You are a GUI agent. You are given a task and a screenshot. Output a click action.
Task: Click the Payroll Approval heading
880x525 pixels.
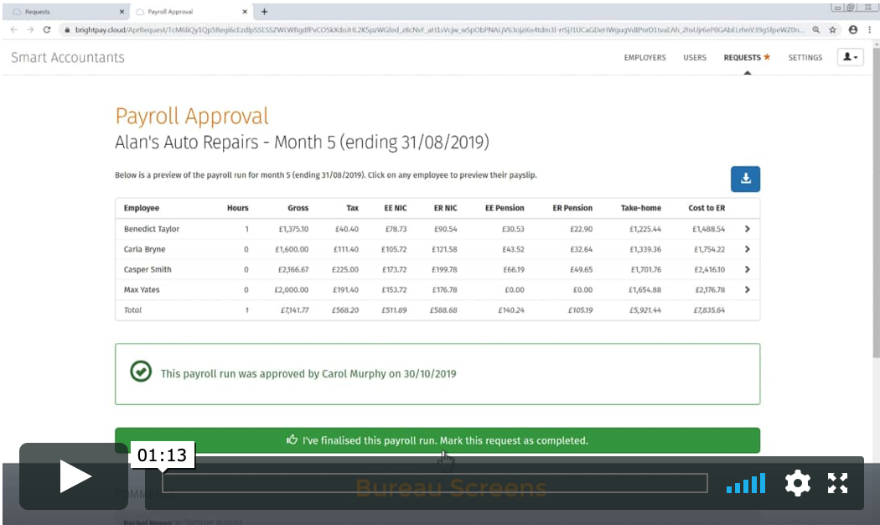(192, 117)
